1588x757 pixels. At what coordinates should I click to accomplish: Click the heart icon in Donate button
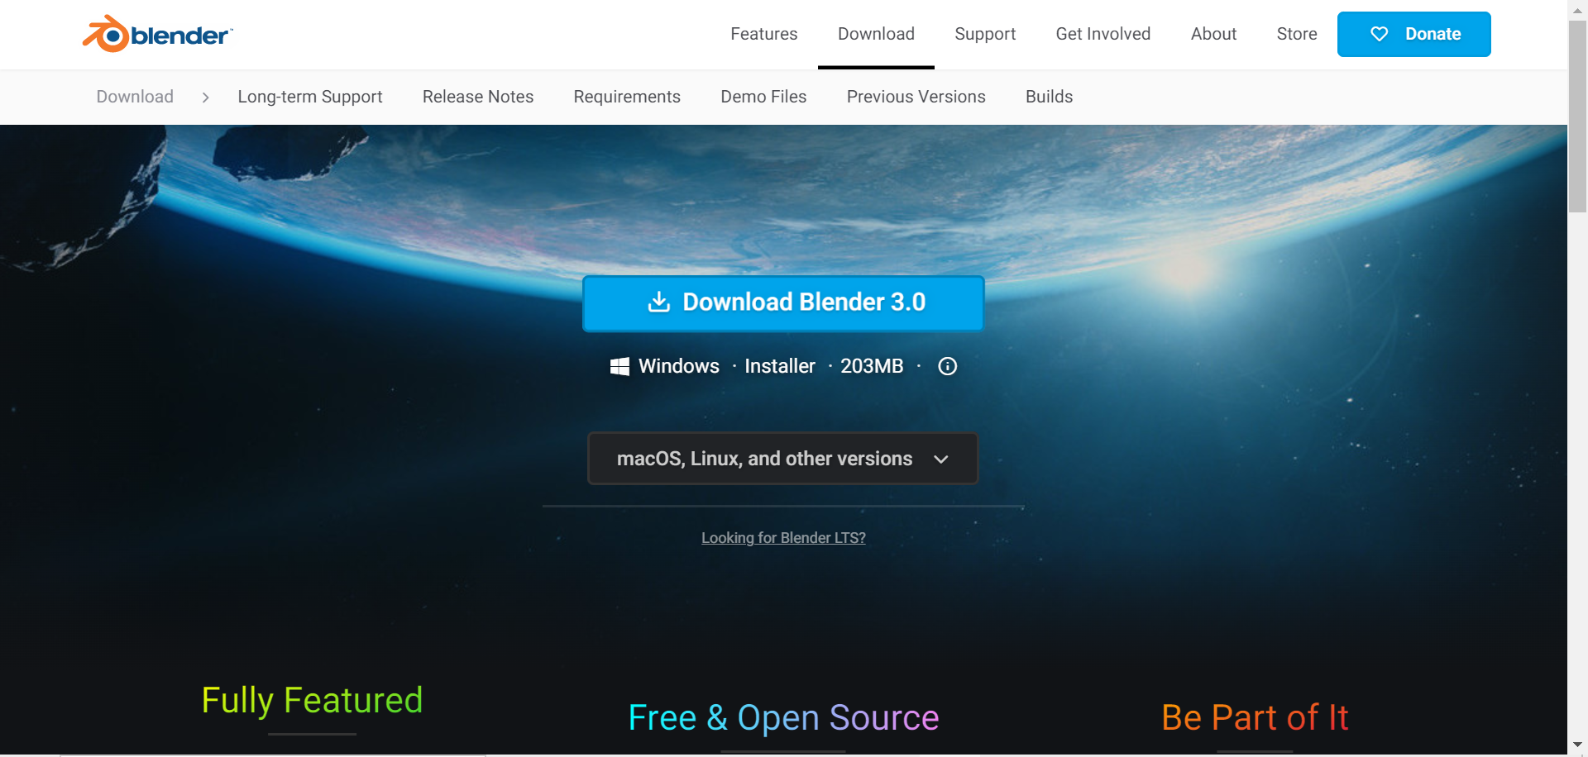click(x=1379, y=34)
